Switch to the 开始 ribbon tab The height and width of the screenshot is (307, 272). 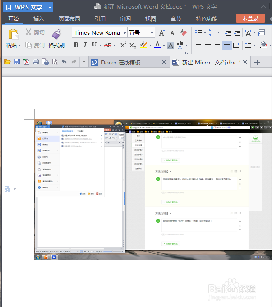pyautogui.click(x=14, y=19)
